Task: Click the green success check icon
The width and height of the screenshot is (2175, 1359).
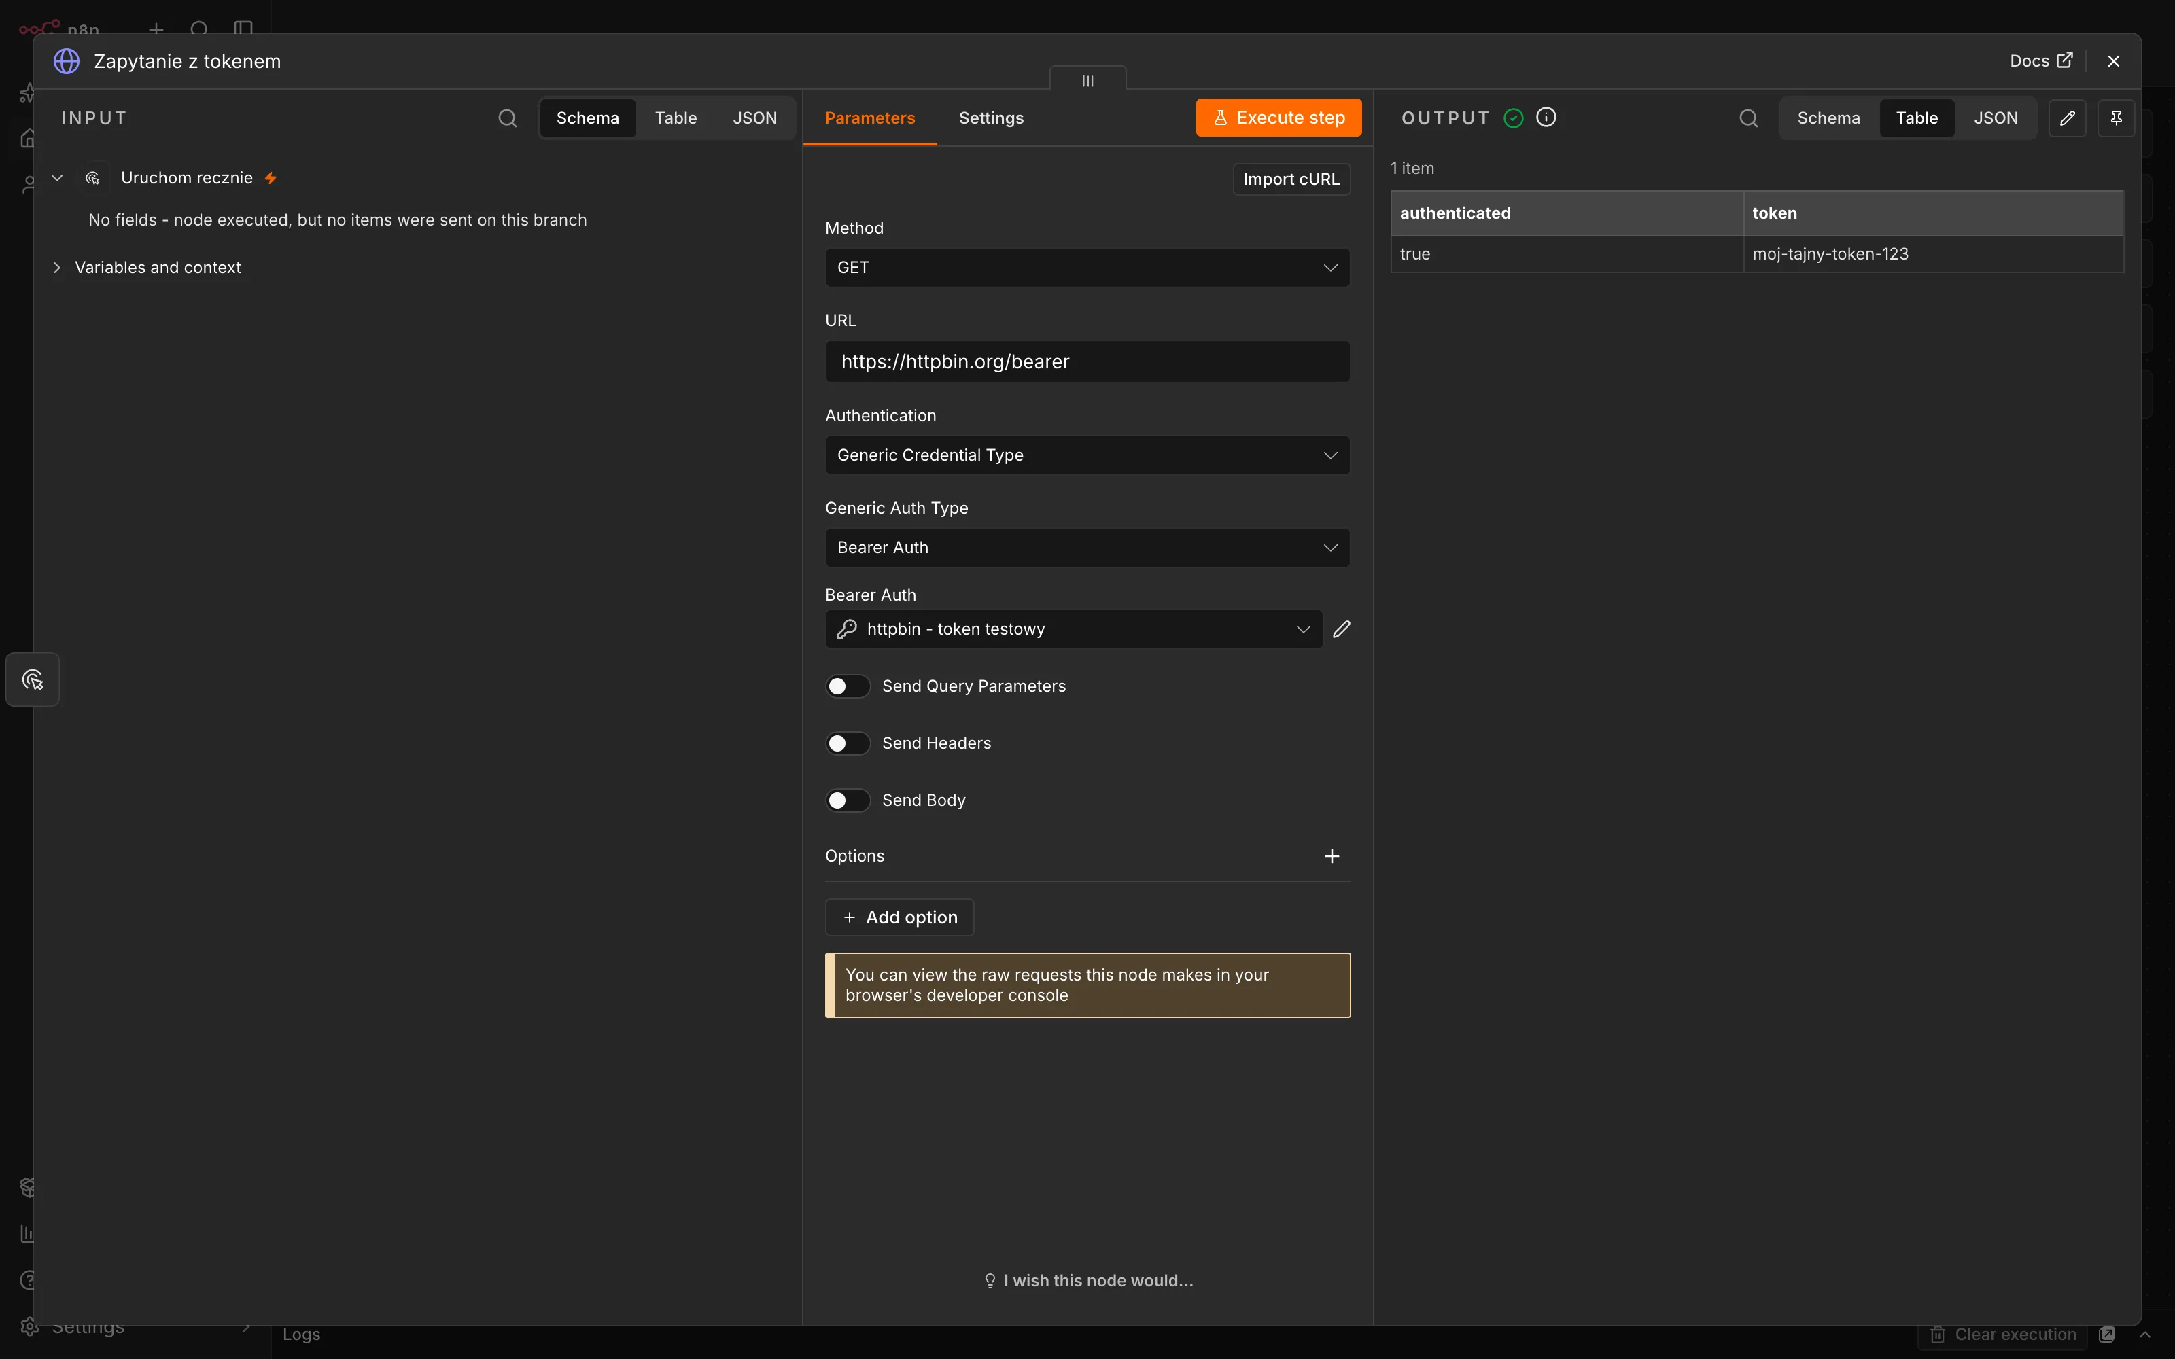Action: pos(1514,118)
